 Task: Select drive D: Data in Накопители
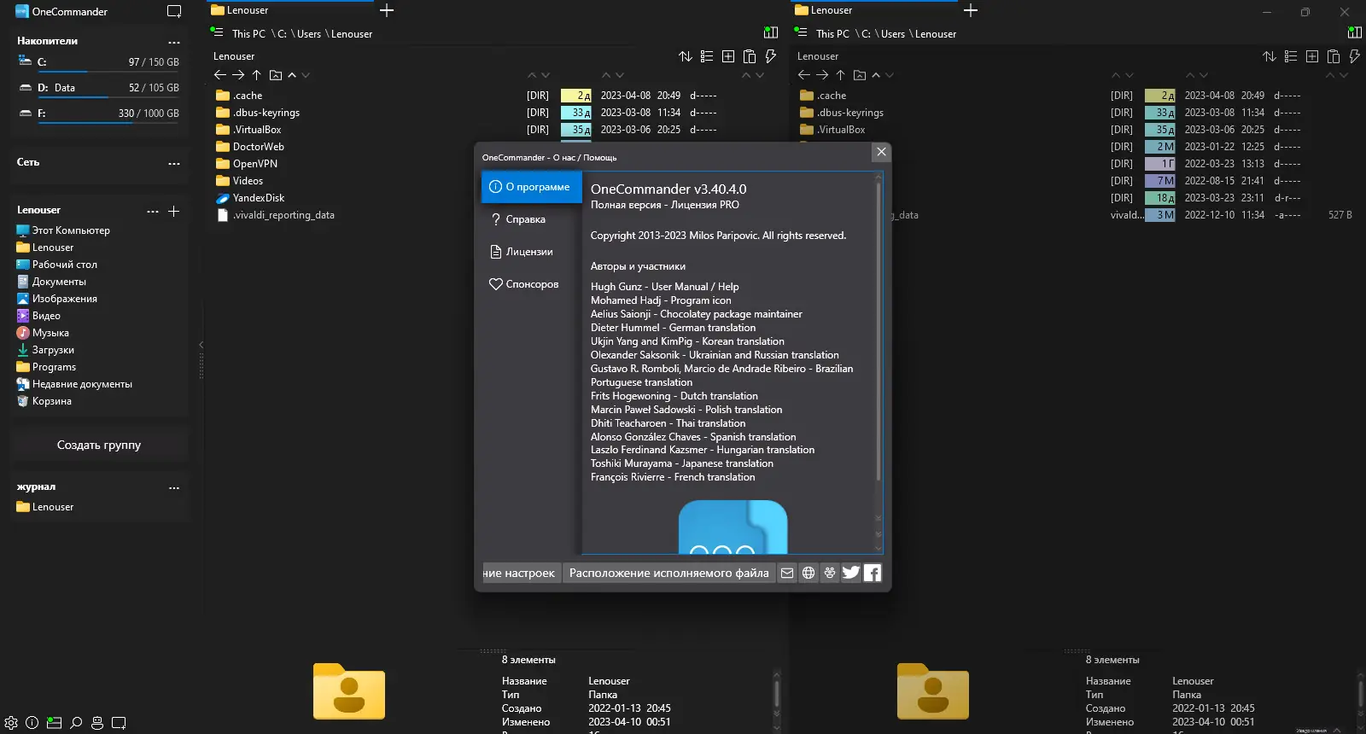[x=99, y=89]
